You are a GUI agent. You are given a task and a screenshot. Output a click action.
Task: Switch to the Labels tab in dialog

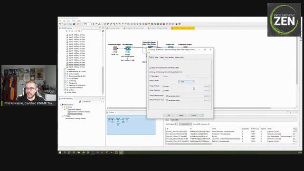(161, 57)
